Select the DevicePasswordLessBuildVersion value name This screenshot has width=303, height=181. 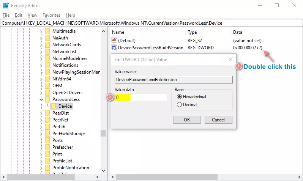coord(151,48)
